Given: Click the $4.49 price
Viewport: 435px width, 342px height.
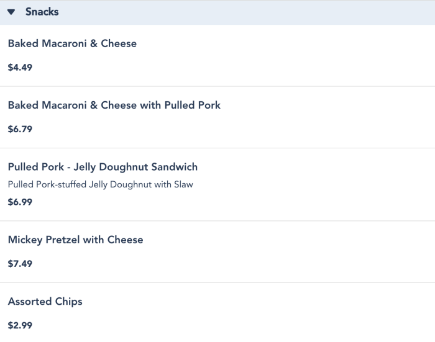Looking at the screenshot, I should click(20, 67).
